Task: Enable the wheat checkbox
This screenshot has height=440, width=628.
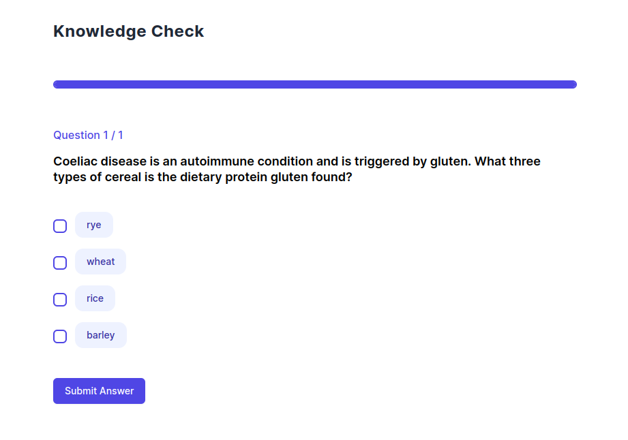Action: (x=60, y=263)
